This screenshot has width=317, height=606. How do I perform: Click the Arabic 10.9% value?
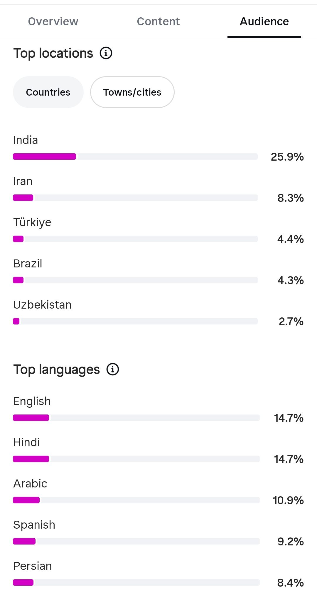(288, 500)
